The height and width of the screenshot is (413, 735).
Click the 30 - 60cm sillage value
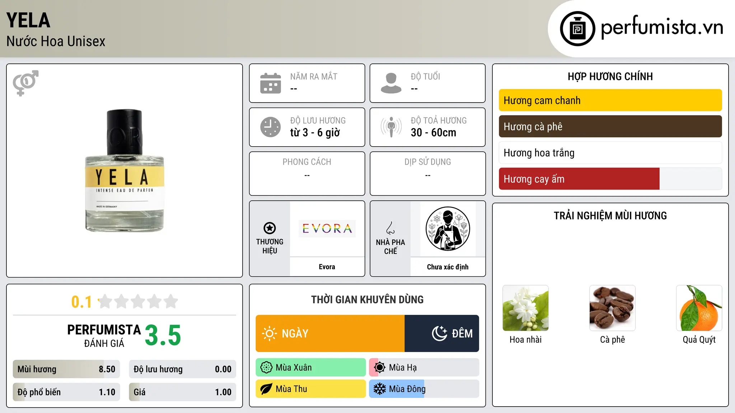tap(433, 133)
